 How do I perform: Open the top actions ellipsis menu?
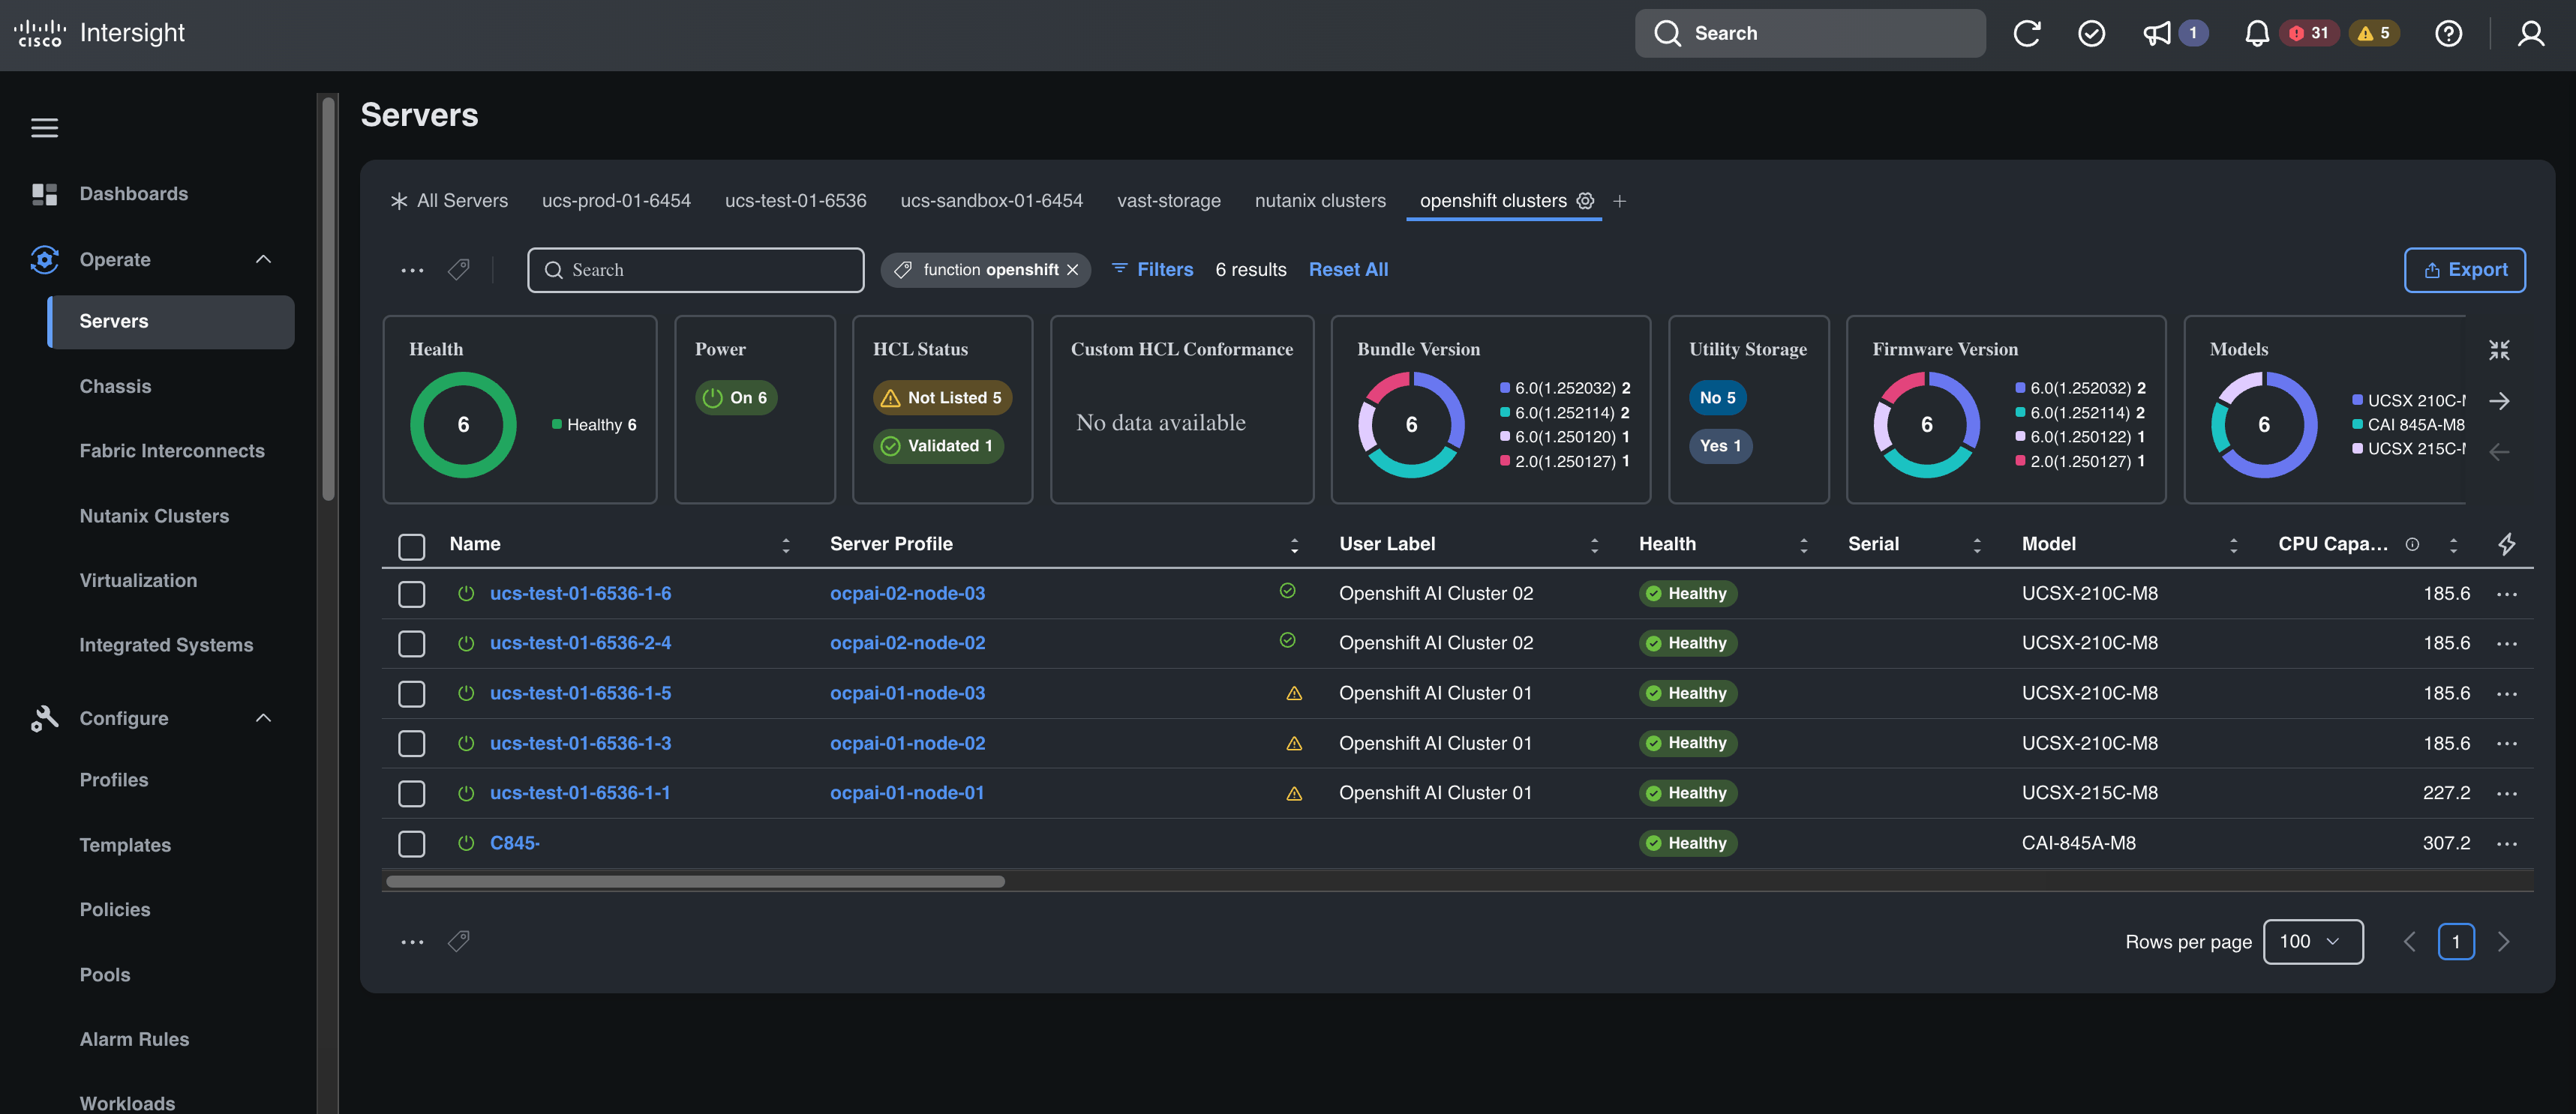412,270
